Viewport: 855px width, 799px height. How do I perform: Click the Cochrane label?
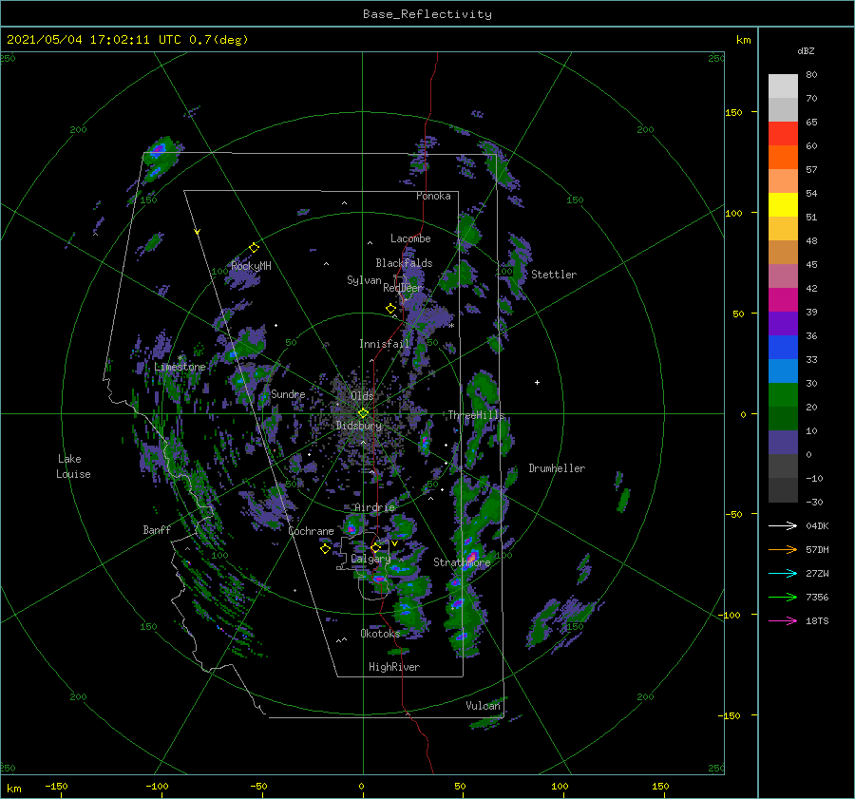coord(311,531)
